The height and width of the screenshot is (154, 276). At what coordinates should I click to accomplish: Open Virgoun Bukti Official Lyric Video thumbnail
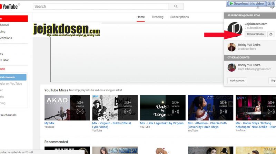coord(115,108)
